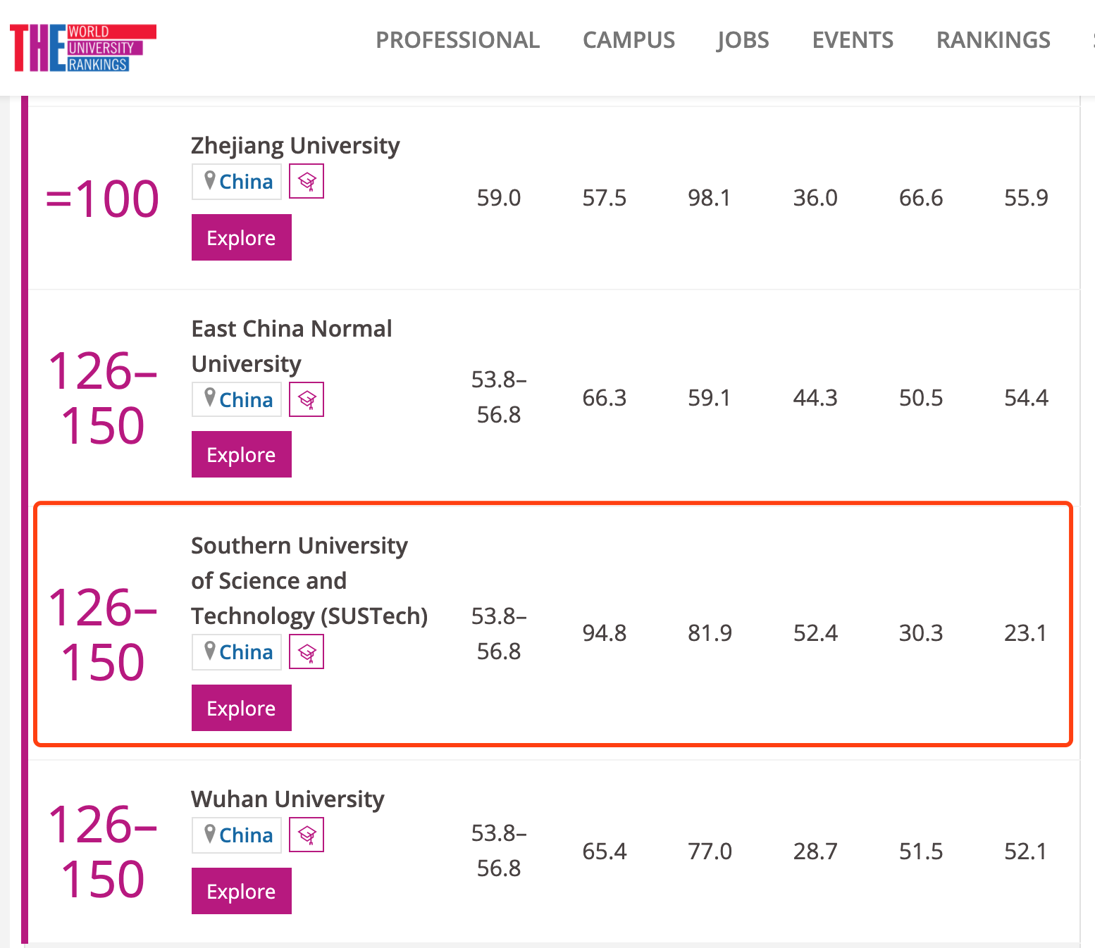Click graduation cap icon for Wuhan University
This screenshot has width=1095, height=948.
pos(307,835)
